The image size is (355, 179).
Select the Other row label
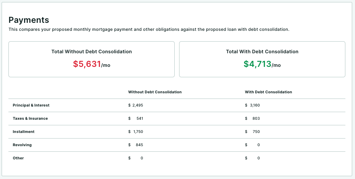coord(18,158)
